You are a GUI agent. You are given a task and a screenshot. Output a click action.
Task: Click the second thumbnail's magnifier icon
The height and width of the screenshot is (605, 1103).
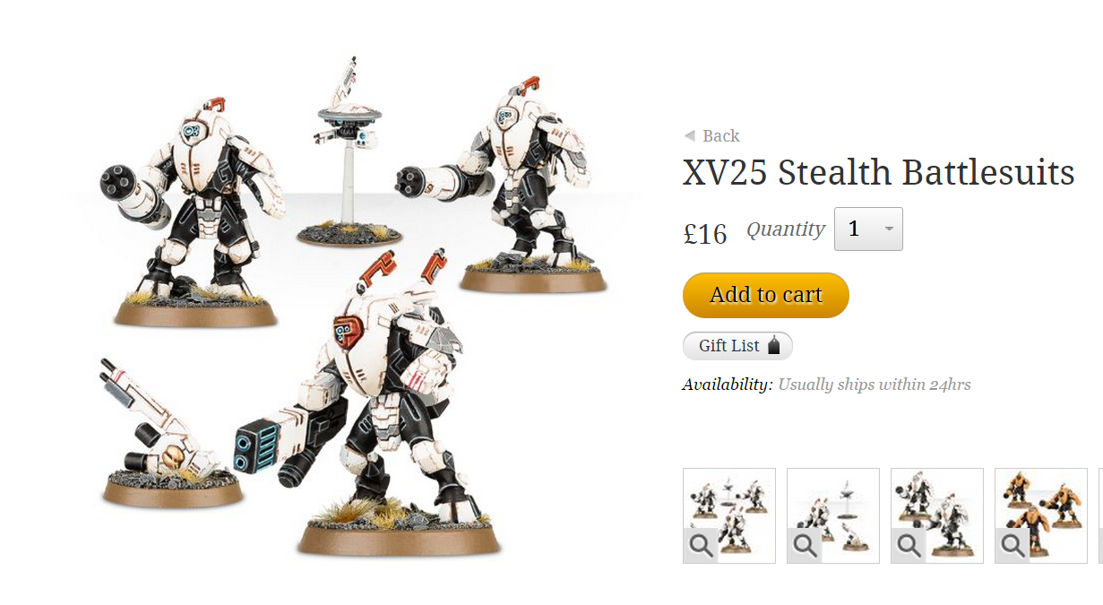(806, 546)
